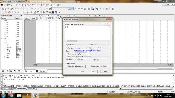Collapse the Regs tree node
175x98 pixels.
point(2,20)
